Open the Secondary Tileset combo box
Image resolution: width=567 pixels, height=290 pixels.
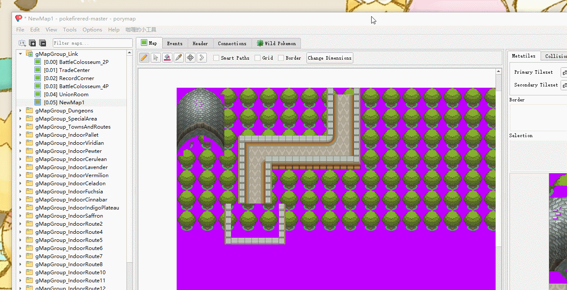point(564,85)
